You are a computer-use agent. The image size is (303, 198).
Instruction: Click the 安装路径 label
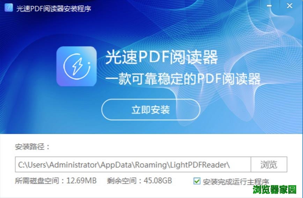point(32,147)
